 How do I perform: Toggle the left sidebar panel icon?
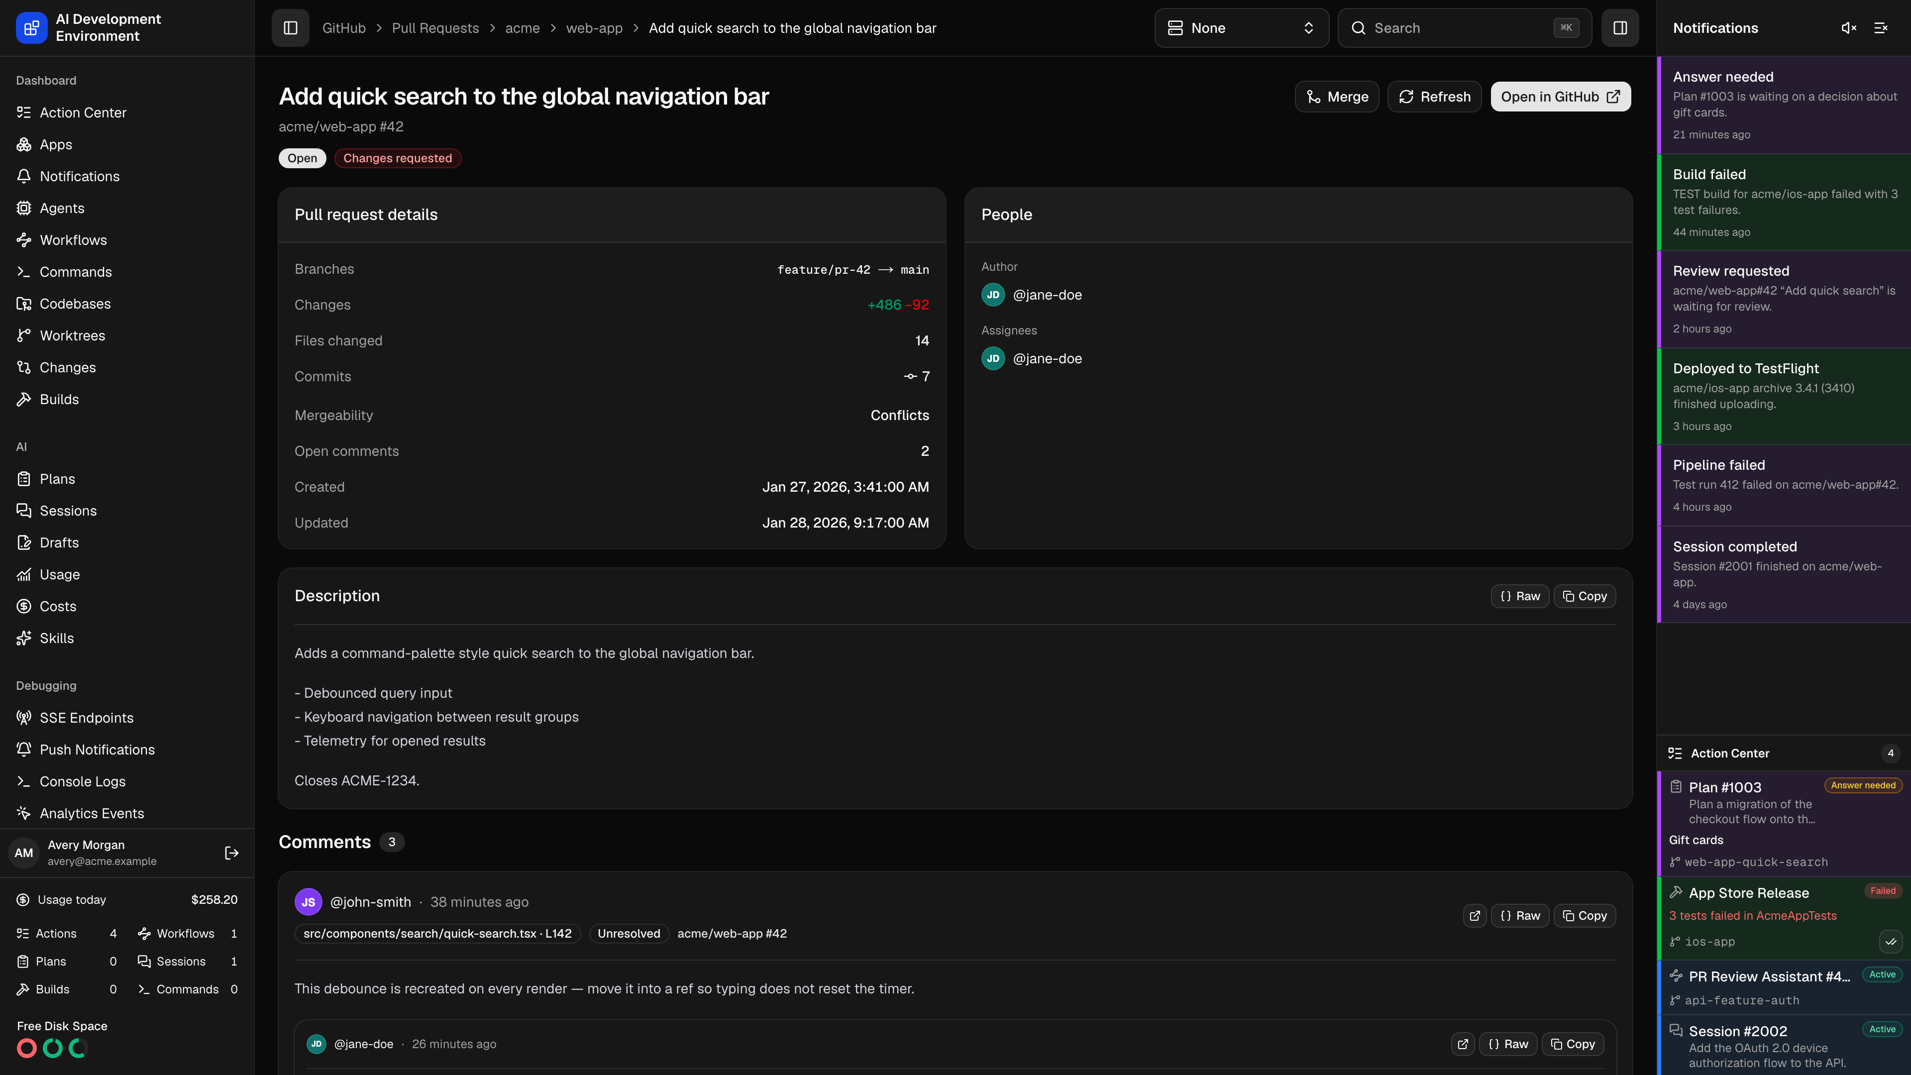click(290, 28)
